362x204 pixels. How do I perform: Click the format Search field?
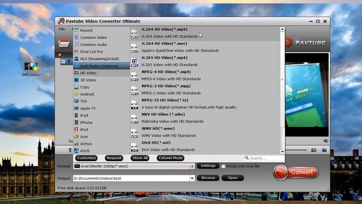pos(264,158)
